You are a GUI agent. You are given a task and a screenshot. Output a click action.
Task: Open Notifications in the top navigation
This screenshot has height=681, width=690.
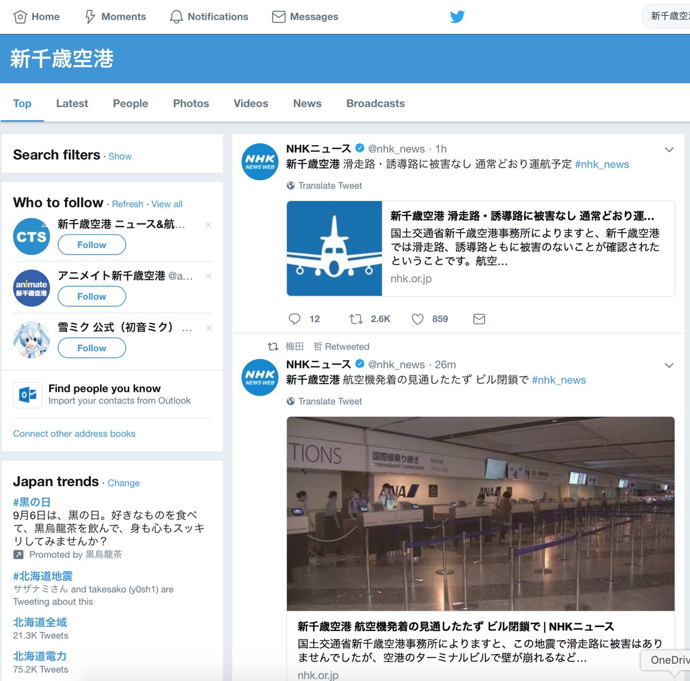(209, 17)
